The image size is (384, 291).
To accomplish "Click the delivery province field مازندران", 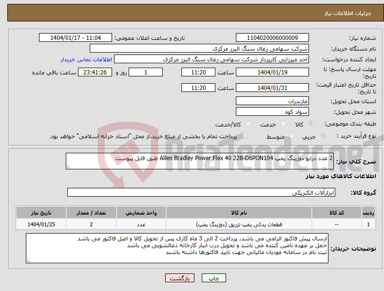I will coord(272,101).
